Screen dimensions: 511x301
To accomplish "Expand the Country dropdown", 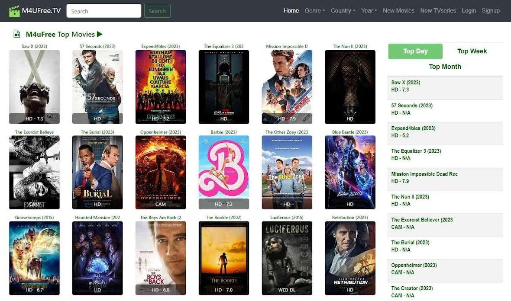I will click(343, 11).
